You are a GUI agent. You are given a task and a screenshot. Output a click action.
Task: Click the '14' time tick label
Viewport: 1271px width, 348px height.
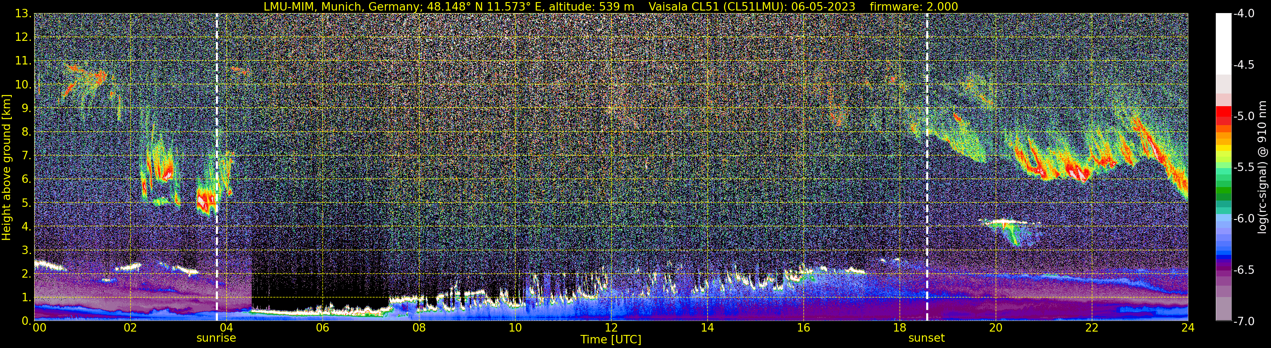click(707, 328)
